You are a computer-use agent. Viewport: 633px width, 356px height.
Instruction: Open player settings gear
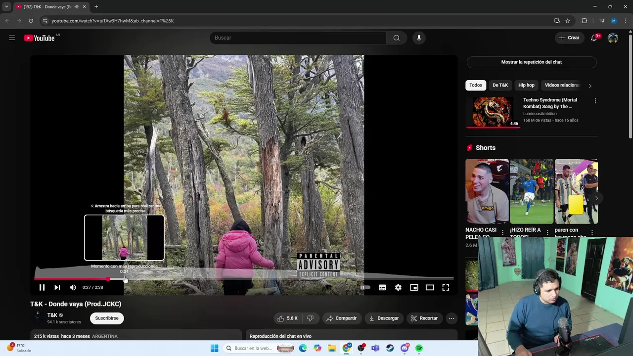[x=398, y=287]
